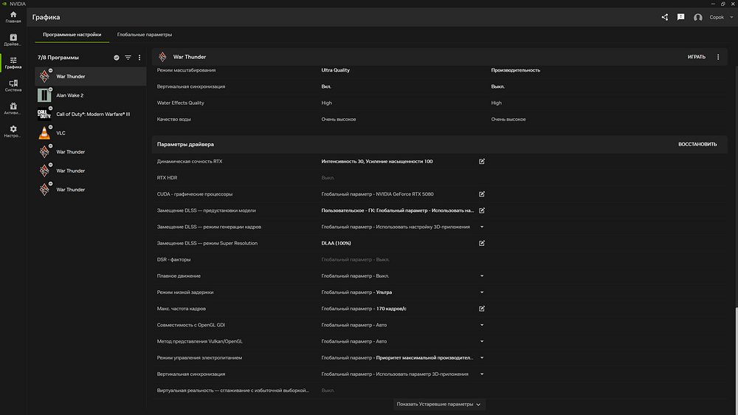Viewport: 738px width, 415px height.
Task: Expand Метод представления Vulkan/OpenGL dropdown
Action: pos(481,341)
